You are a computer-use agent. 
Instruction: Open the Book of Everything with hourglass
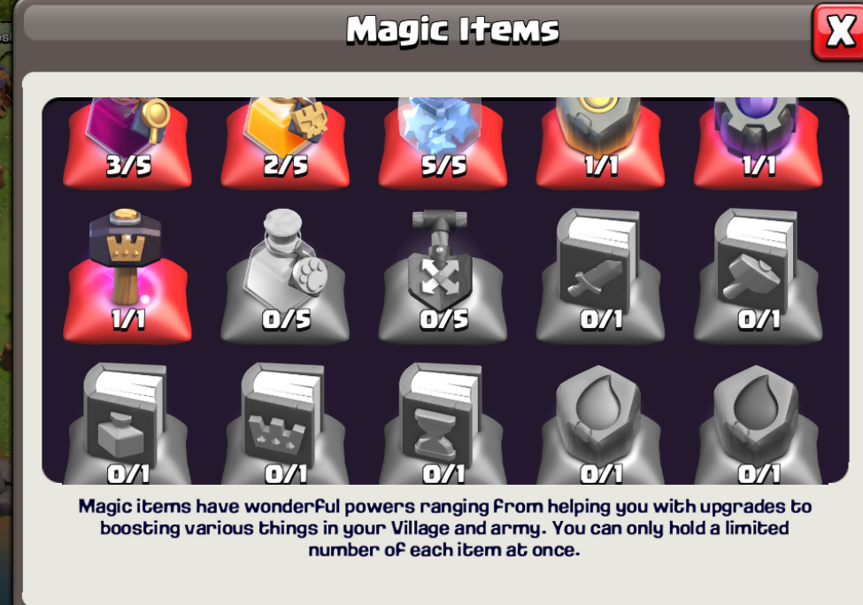[443, 424]
